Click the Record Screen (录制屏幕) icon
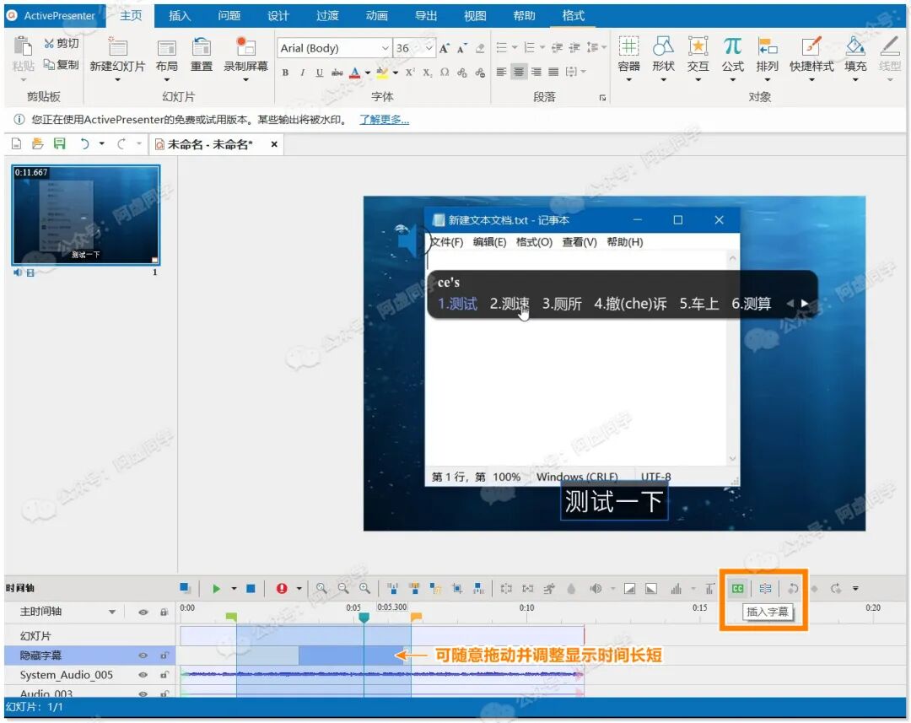 point(245,47)
